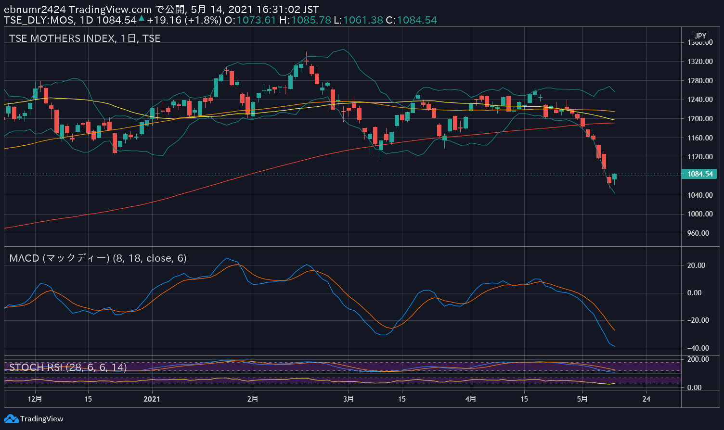This screenshot has width=724, height=430.
Task: Click the close value C:1084.54
Action: (x=412, y=20)
